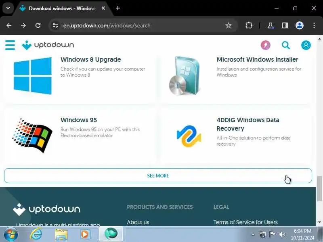Open the Windows Start menu orb
Image resolution: width=323 pixels, height=242 pixels.
(10, 234)
